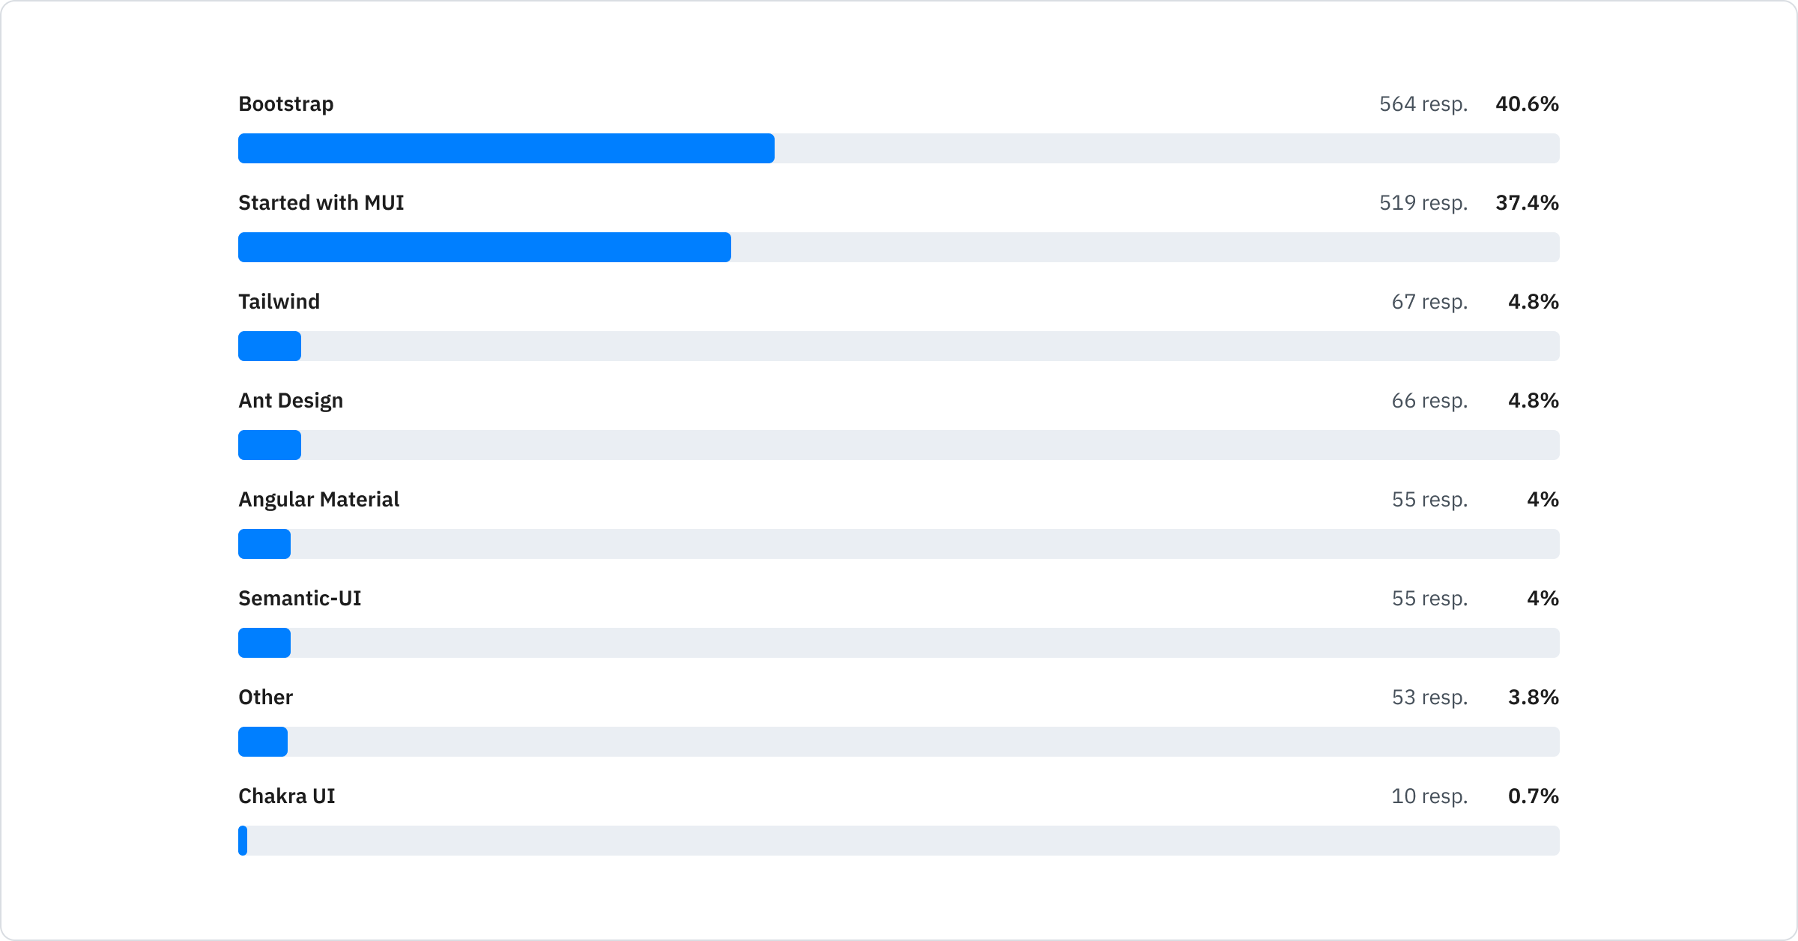
Task: Click the 40.6% percentage value
Action: [1527, 104]
